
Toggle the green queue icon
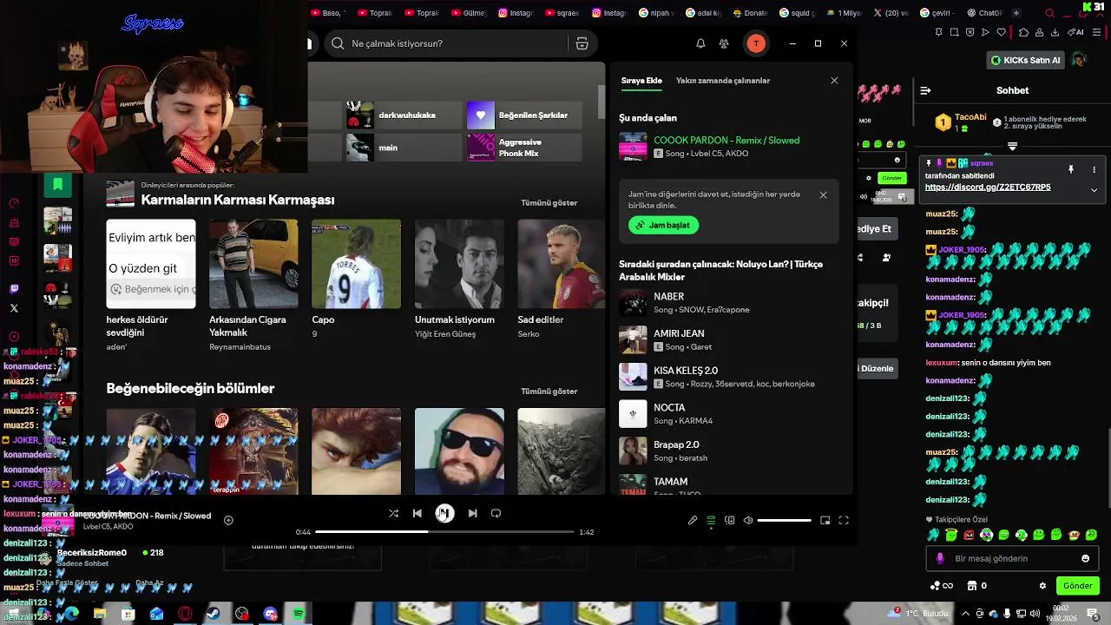click(x=711, y=521)
